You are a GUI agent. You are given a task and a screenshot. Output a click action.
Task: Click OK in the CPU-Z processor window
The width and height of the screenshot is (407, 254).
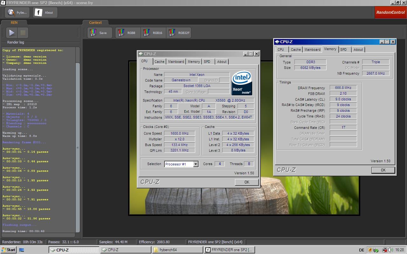[x=247, y=182]
